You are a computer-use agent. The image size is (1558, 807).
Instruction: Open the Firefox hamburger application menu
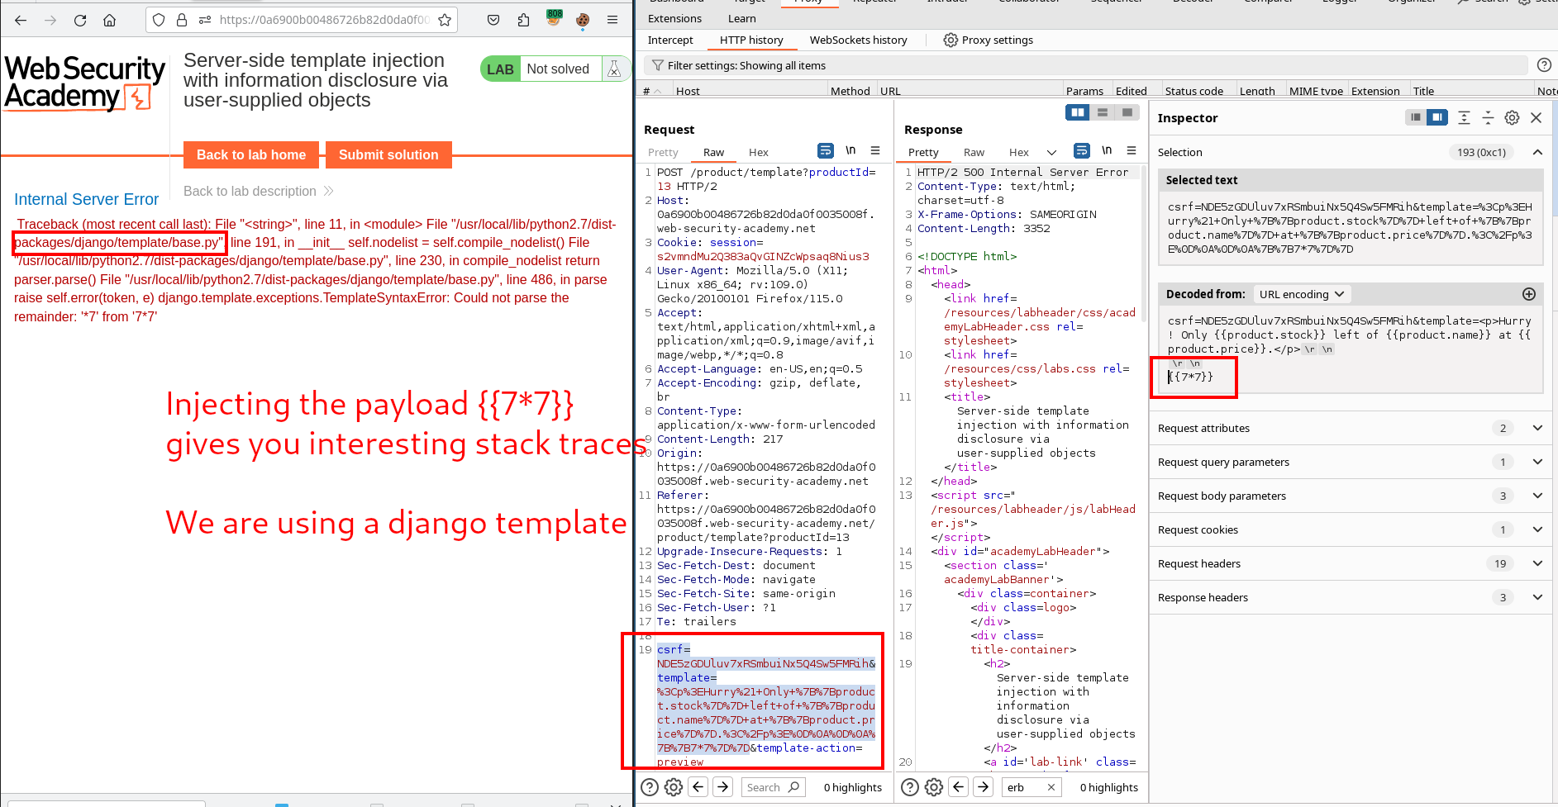click(x=612, y=20)
